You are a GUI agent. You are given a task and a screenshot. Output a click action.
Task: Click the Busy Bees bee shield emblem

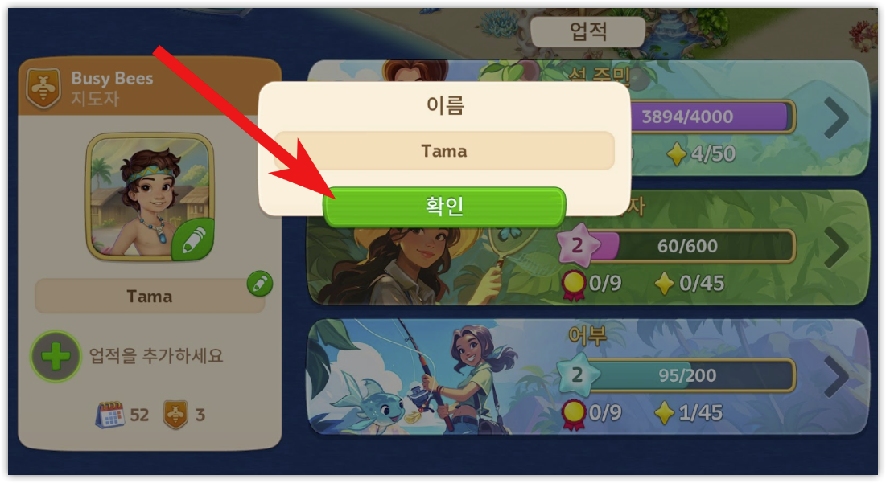pos(43,88)
